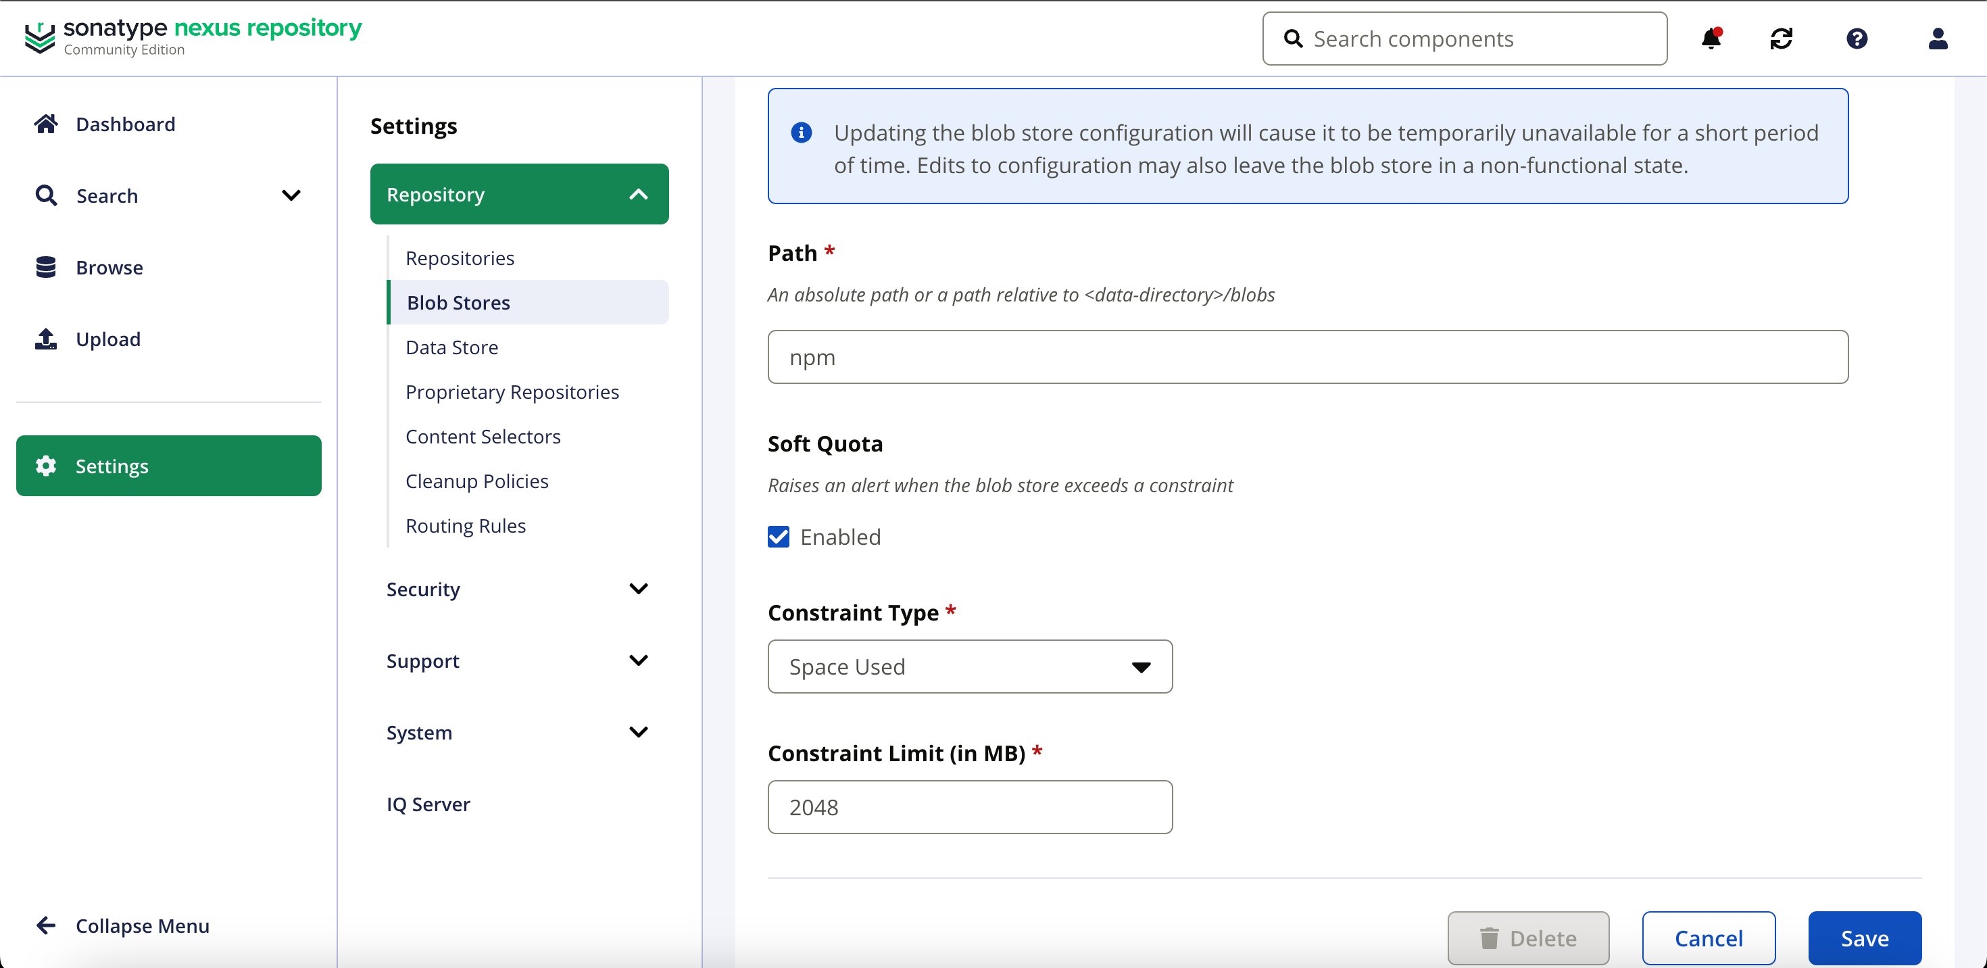This screenshot has width=1987, height=968.
Task: Click the Cancel button
Action: click(1708, 938)
